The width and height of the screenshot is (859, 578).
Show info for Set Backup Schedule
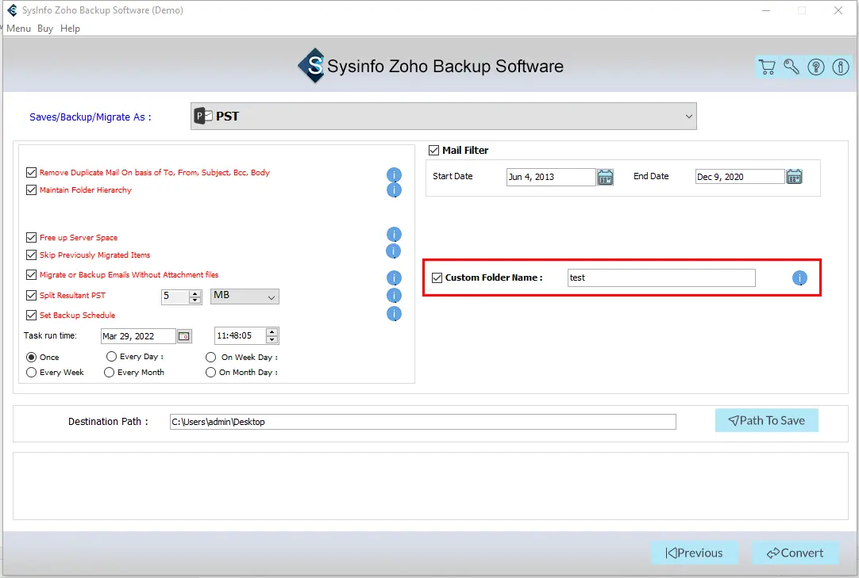point(394,314)
